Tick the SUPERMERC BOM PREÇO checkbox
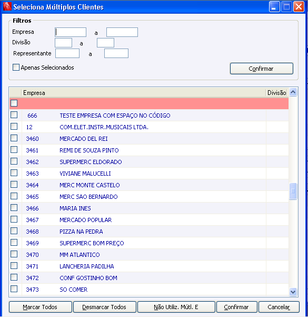Viewport: 308px width, 317px height. click(14, 243)
